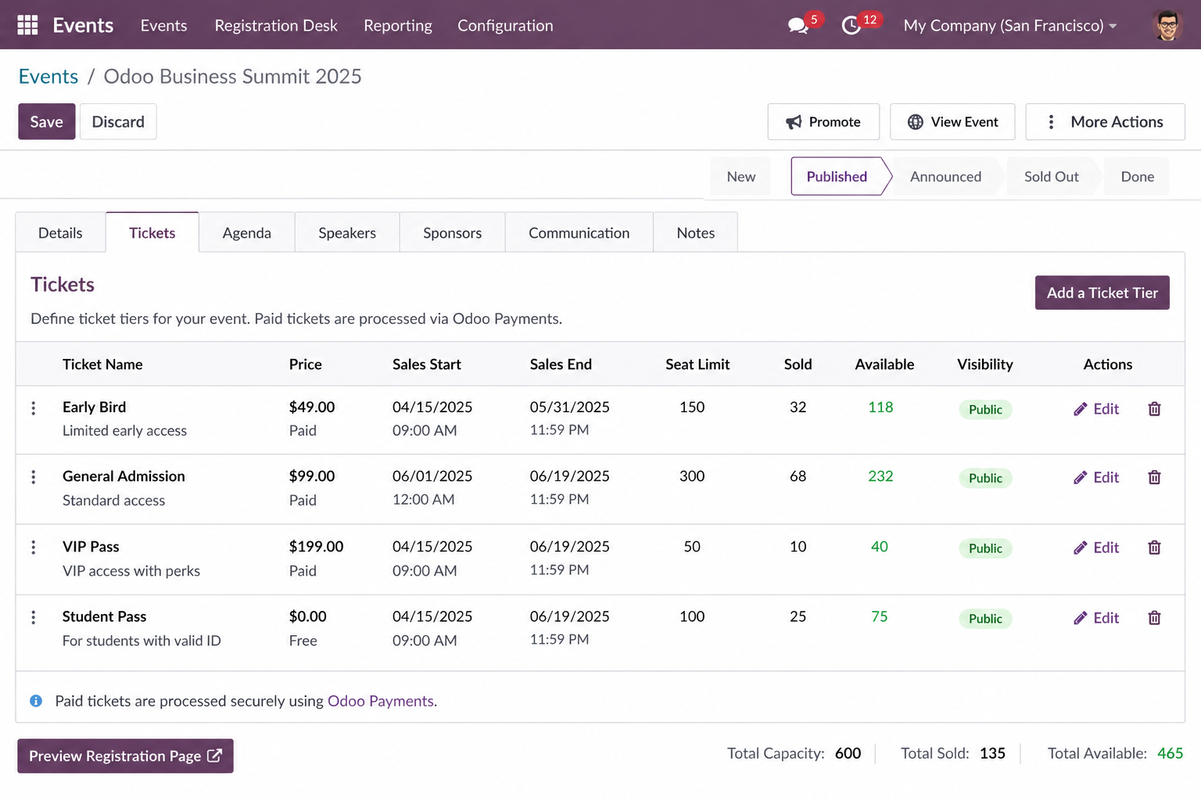Expand the My Company (San Francisco) selector
Screen dimensions: 1201x801
click(x=1009, y=26)
